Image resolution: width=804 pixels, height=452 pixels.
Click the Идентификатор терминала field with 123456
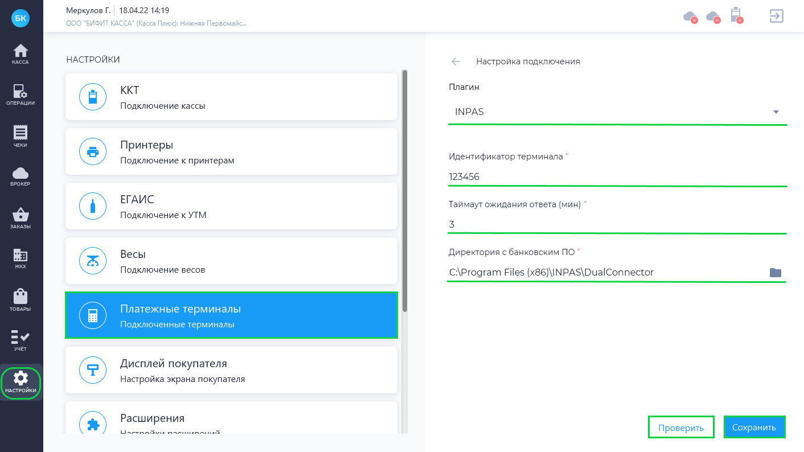click(617, 177)
